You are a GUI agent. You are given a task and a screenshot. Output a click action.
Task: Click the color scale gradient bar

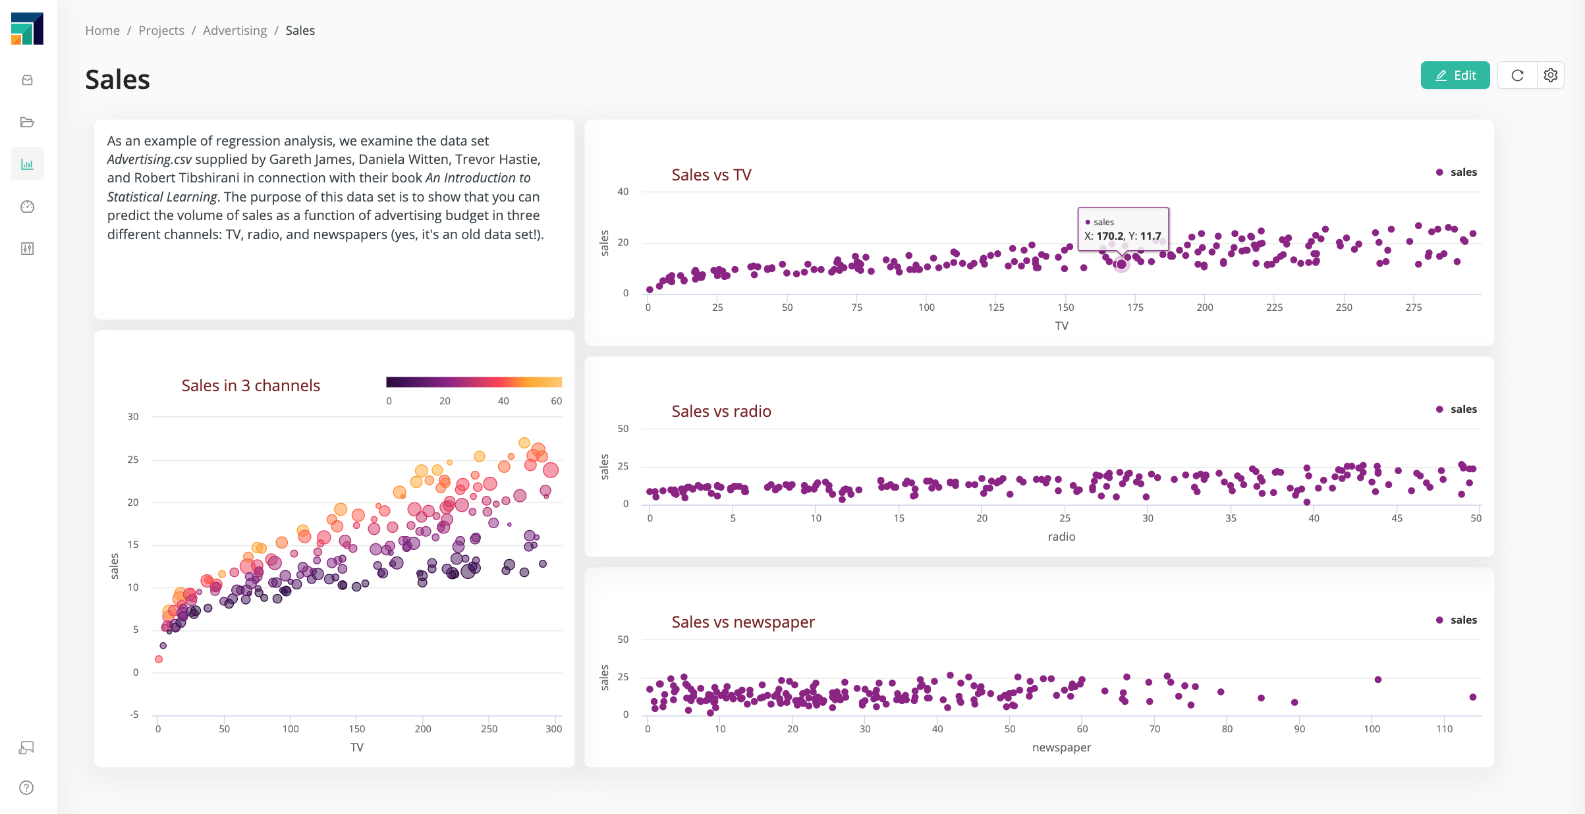[474, 382]
